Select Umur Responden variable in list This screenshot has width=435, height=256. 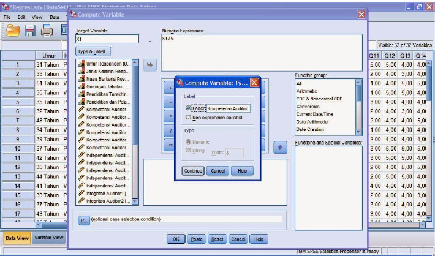point(105,64)
